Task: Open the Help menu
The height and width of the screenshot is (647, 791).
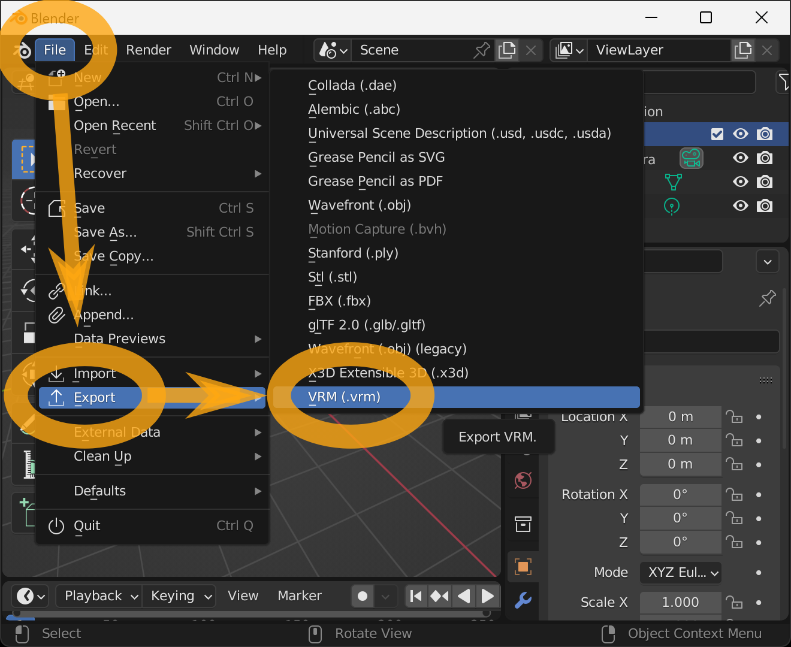Action: pos(272,50)
